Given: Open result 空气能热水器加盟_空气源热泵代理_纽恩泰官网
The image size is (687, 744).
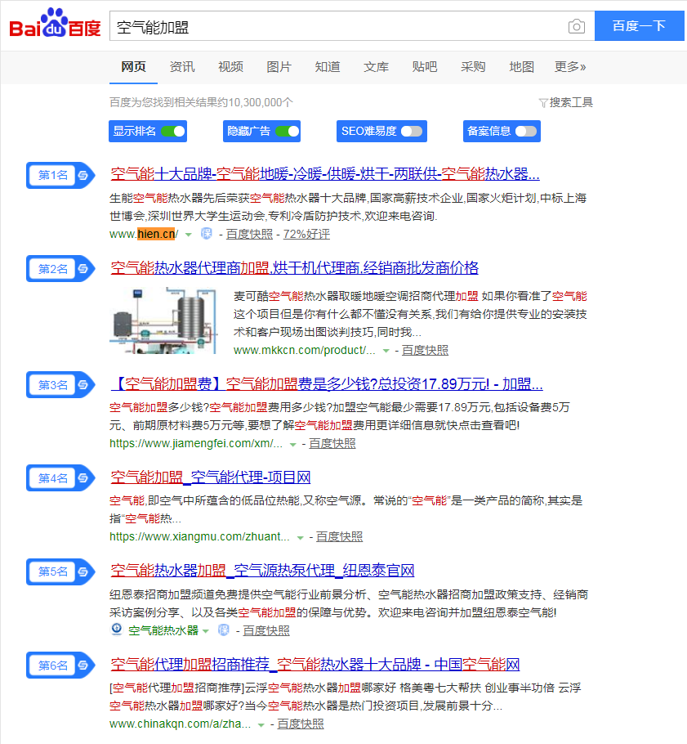Looking at the screenshot, I should (x=262, y=570).
